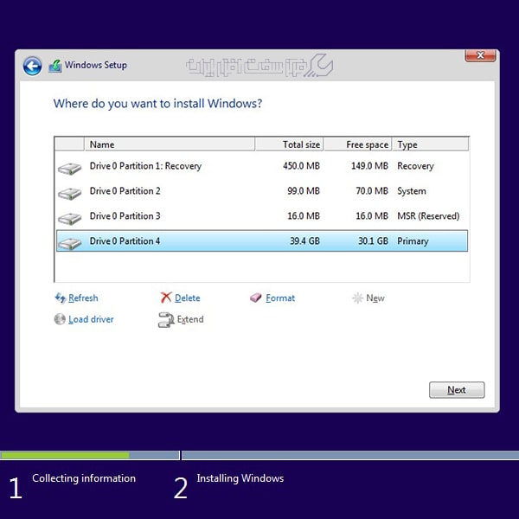Select Drive 0 Partition 2 row

point(262,191)
